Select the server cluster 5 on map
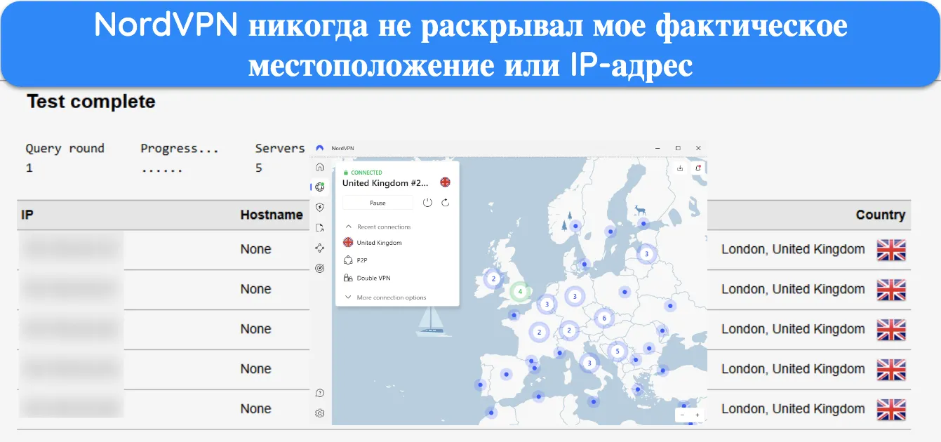941x442 pixels. 618,351
